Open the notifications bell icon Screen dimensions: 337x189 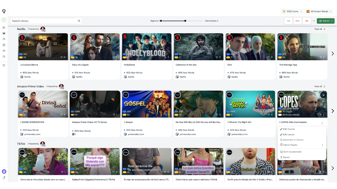point(4,178)
